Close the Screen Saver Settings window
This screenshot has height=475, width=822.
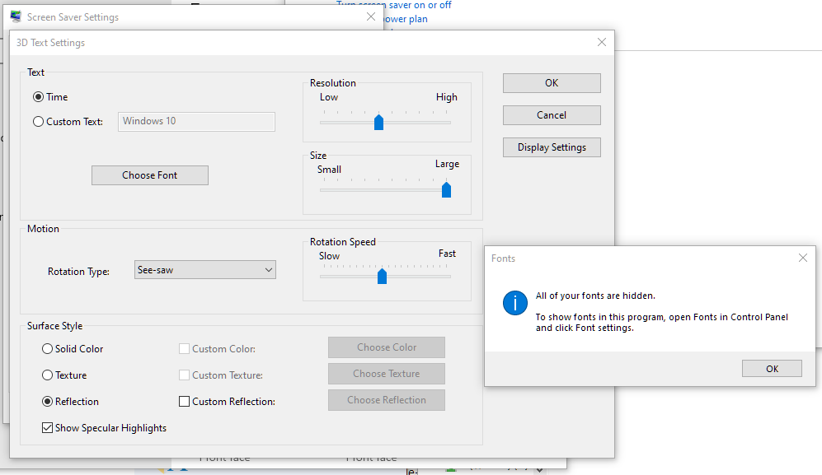coord(371,16)
